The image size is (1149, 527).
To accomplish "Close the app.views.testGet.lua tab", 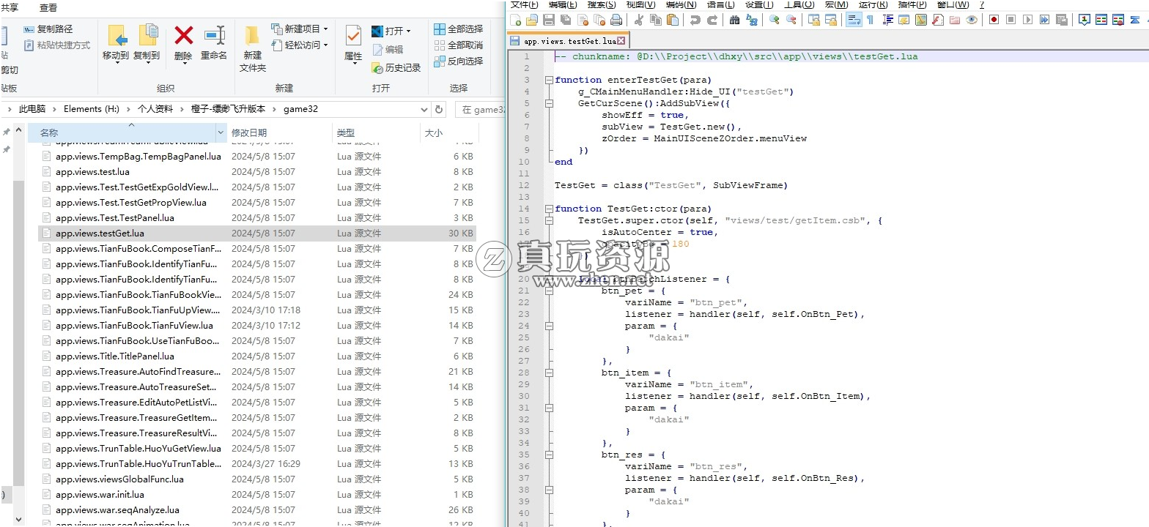I will pos(621,41).
